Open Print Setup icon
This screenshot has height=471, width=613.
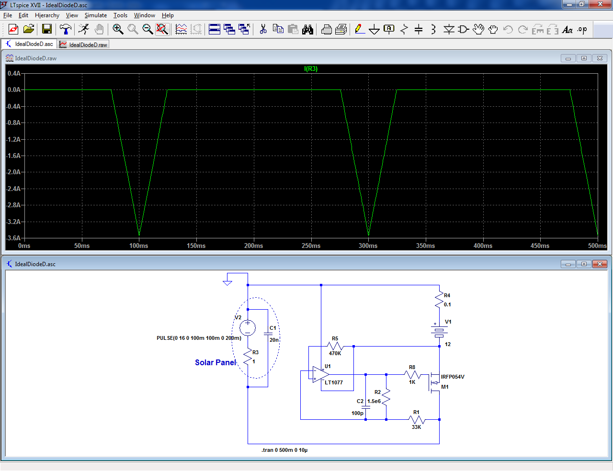327,30
